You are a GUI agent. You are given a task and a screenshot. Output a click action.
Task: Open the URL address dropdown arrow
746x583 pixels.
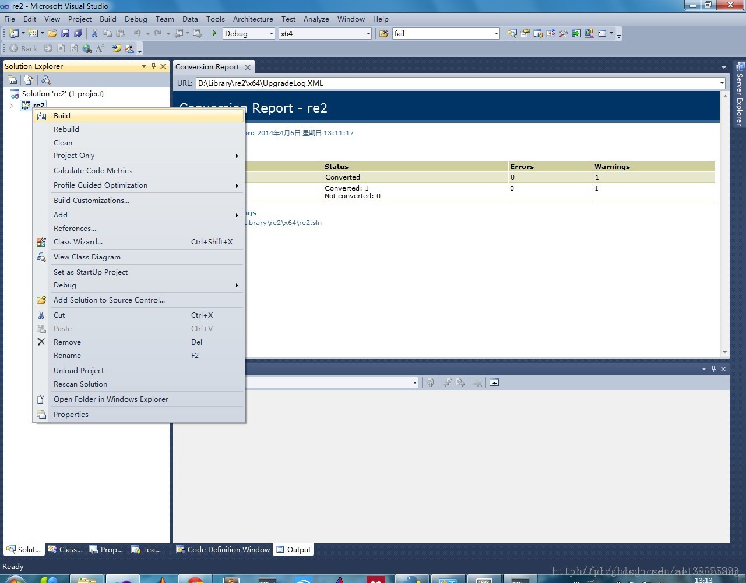722,83
